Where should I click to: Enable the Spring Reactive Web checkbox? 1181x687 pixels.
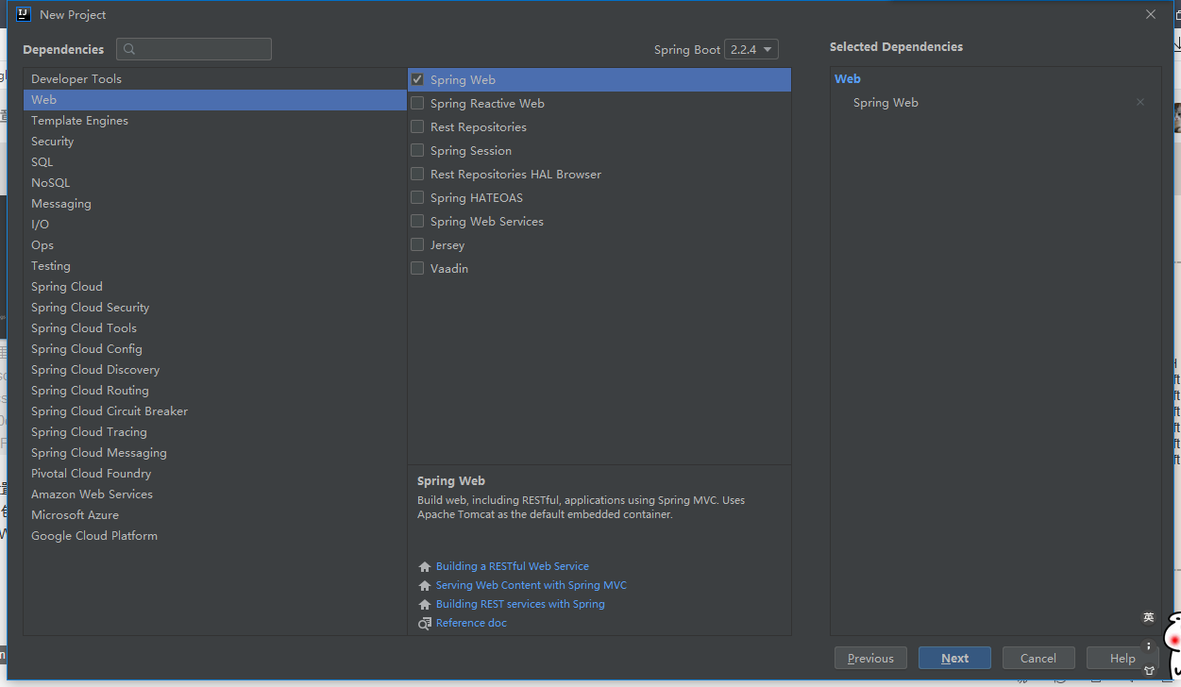click(417, 103)
